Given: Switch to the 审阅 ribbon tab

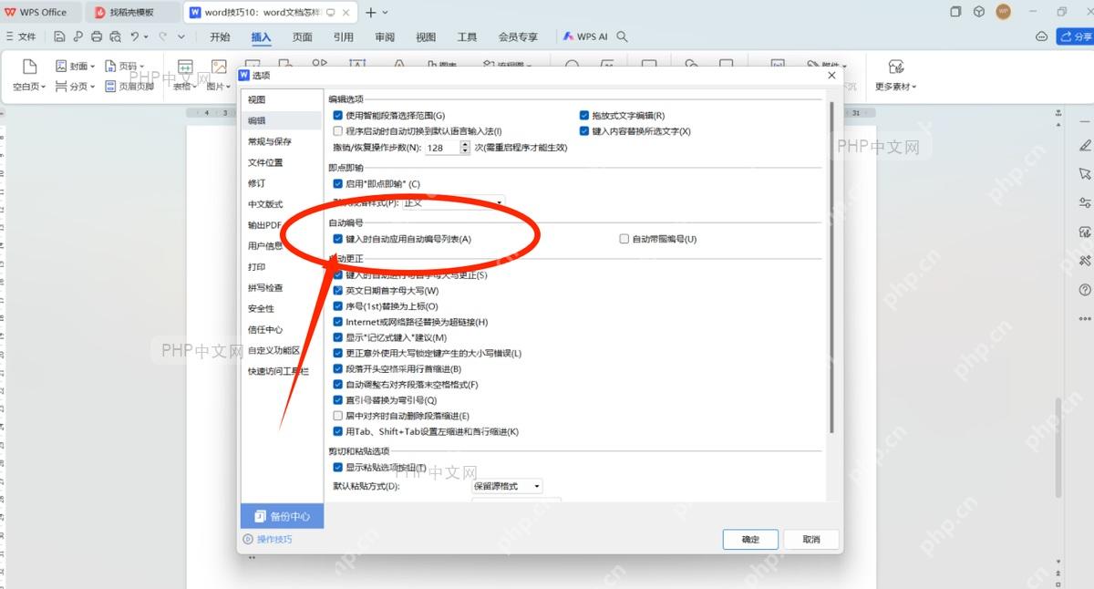Looking at the screenshot, I should tap(385, 36).
